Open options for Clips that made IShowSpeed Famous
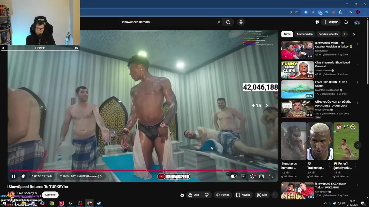369x207 pixels. coord(357,63)
